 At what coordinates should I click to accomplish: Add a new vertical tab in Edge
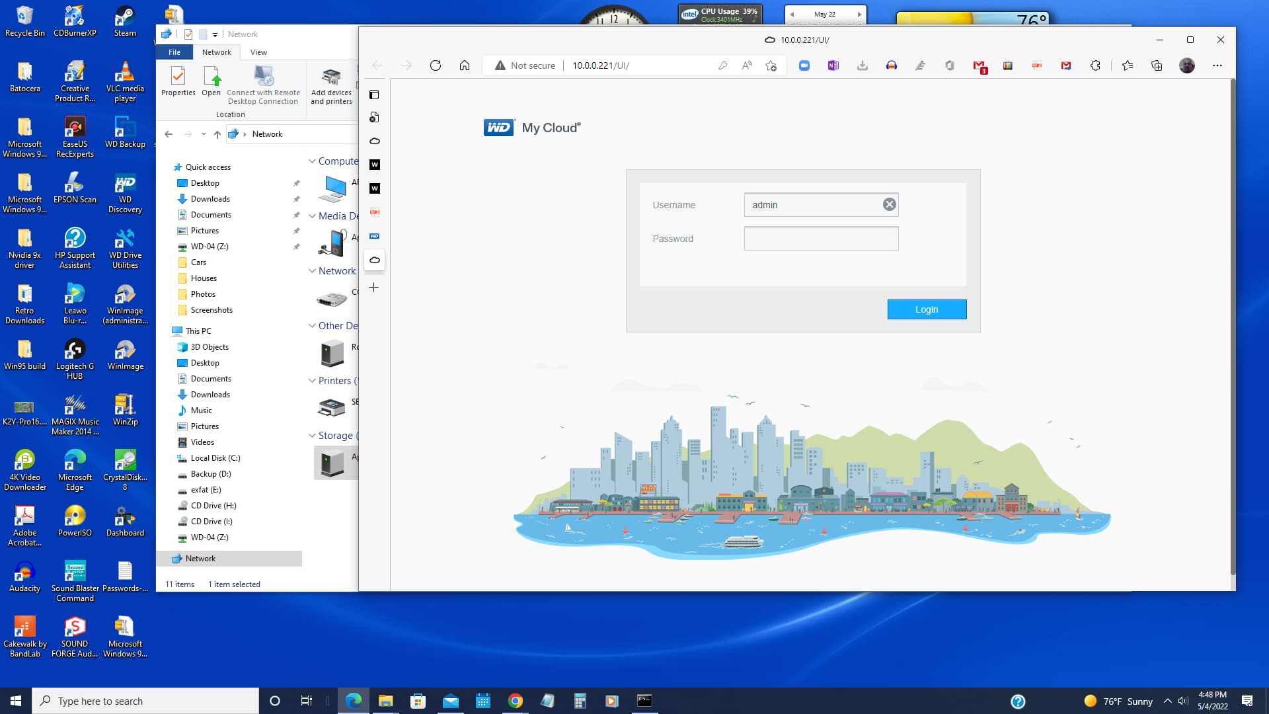pyautogui.click(x=374, y=288)
